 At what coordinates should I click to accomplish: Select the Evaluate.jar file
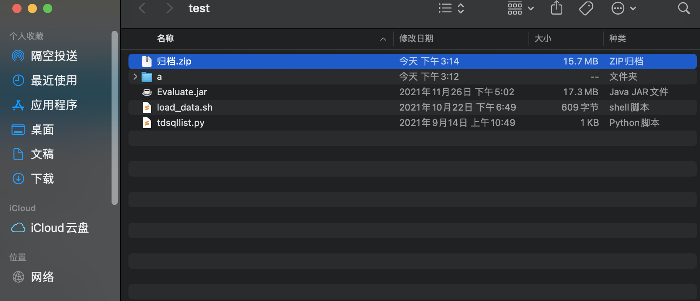tap(182, 92)
